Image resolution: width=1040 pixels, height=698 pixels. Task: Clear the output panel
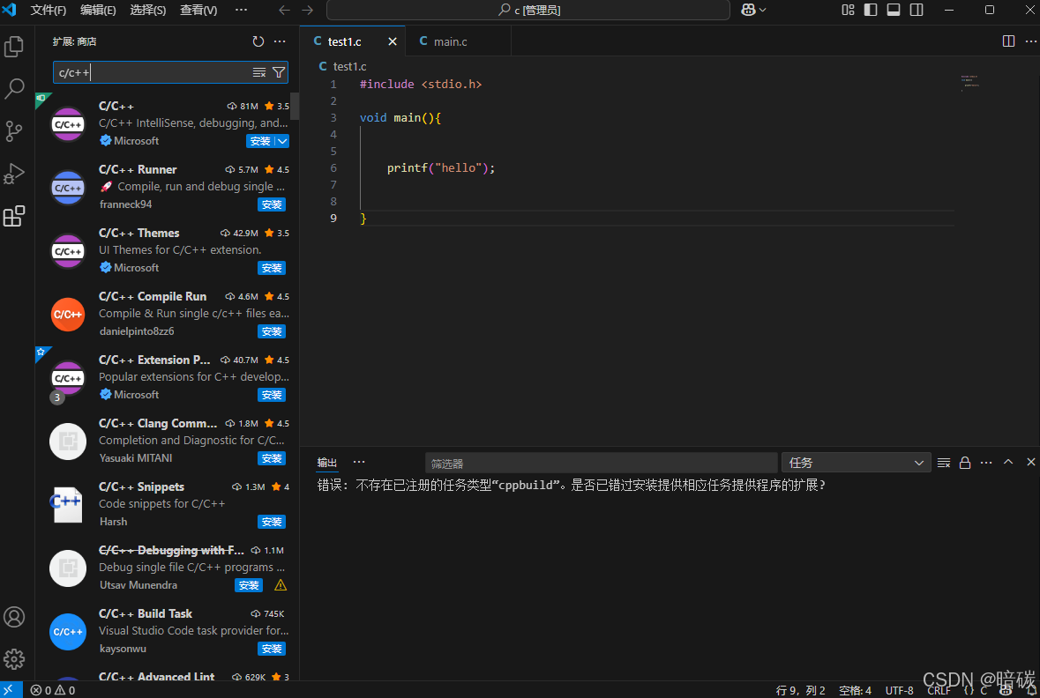click(944, 463)
